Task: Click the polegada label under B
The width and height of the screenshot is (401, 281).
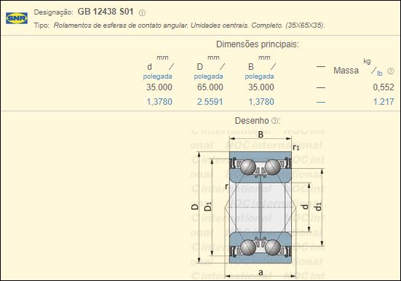Action: point(259,76)
